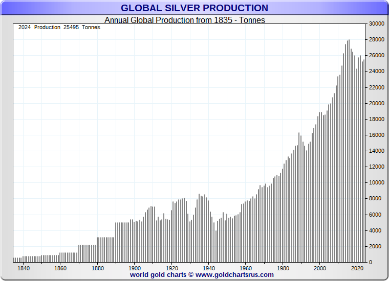This screenshot has width=389, height=281.
Task: Open the www.goldchartsrus.com footer link
Action: point(234,275)
